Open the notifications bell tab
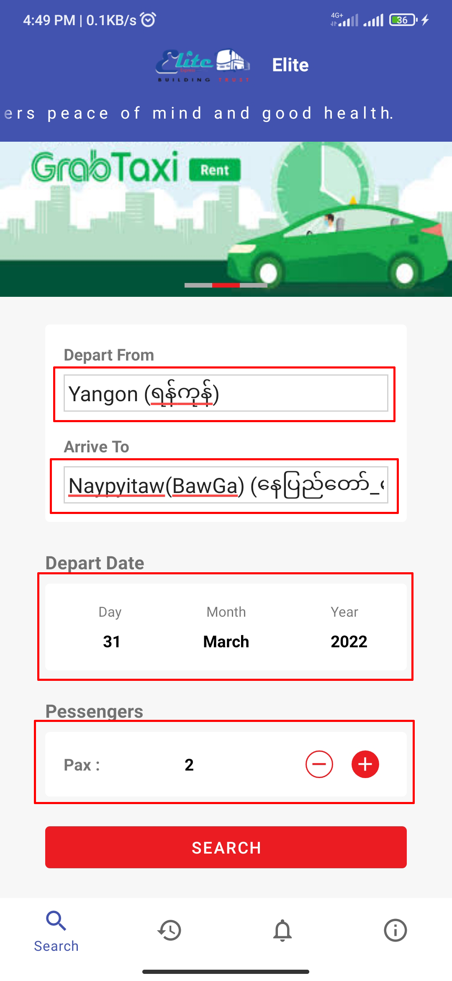This screenshot has width=452, height=981. click(x=282, y=930)
